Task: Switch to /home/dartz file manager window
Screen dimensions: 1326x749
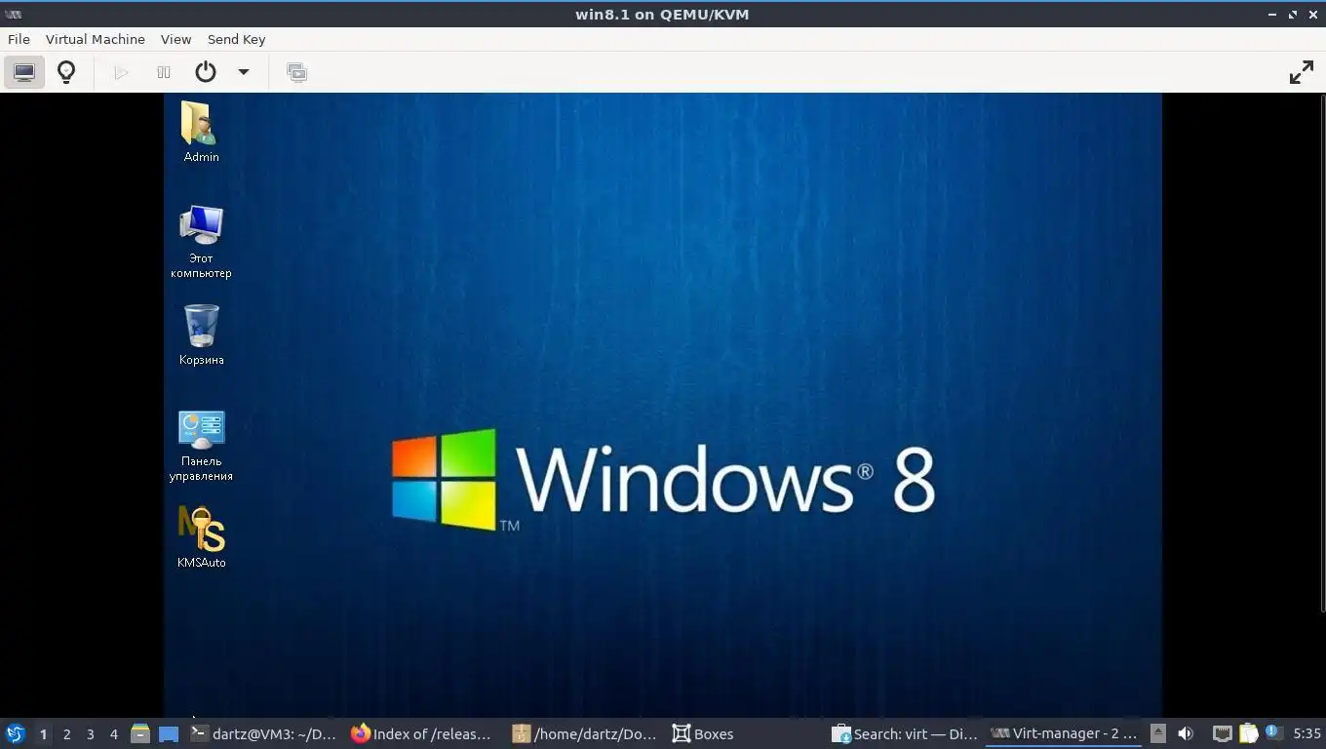Action: pyautogui.click(x=585, y=733)
